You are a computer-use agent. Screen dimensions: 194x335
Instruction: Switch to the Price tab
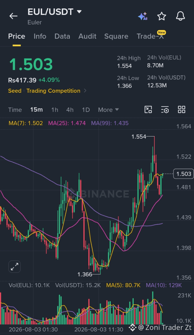17,36
